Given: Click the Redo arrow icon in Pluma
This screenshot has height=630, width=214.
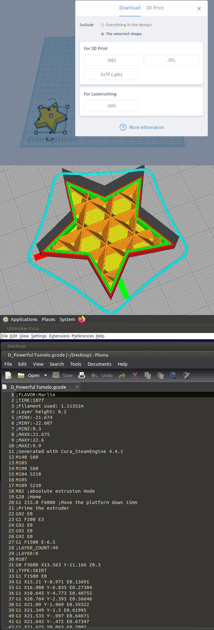Looking at the screenshot, I should pos(122,375).
